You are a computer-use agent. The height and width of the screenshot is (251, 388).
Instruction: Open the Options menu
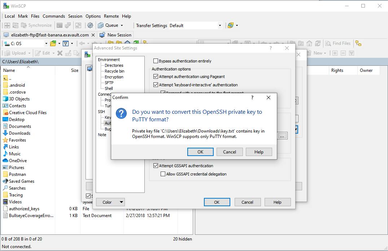93,16
